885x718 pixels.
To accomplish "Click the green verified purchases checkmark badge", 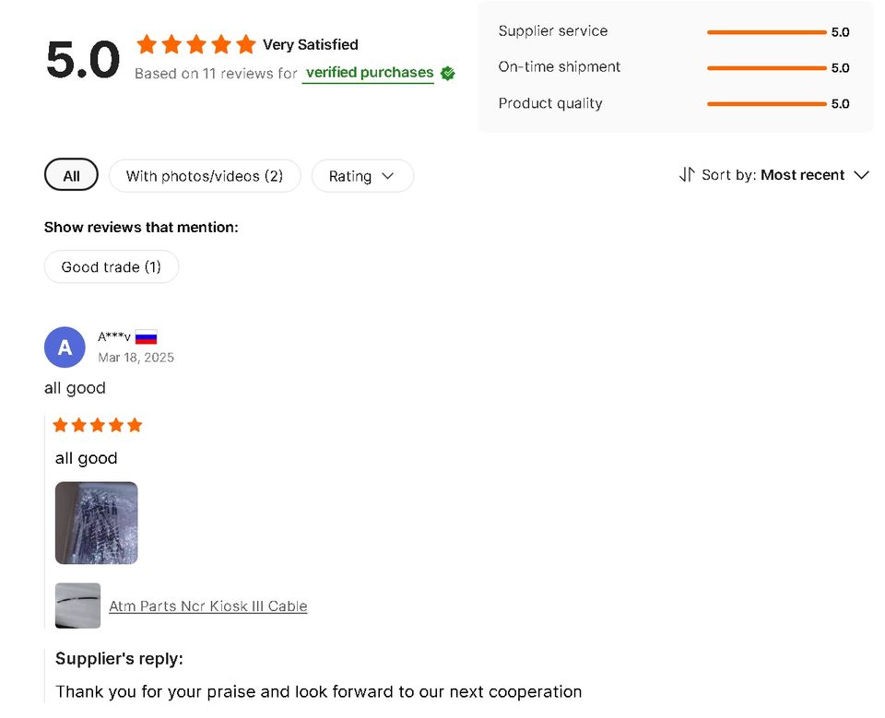I will tap(448, 73).
